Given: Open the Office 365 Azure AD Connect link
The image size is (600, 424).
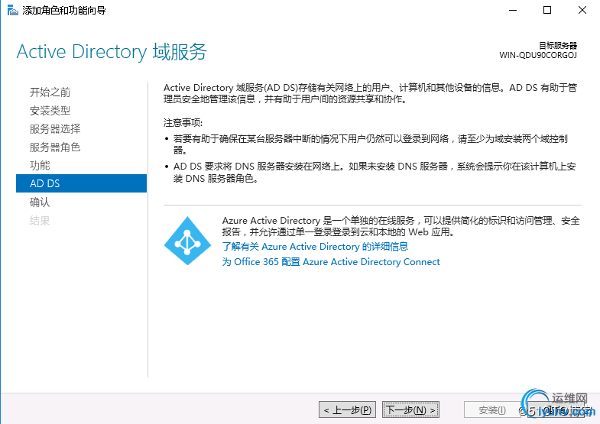Looking at the screenshot, I should (331, 262).
